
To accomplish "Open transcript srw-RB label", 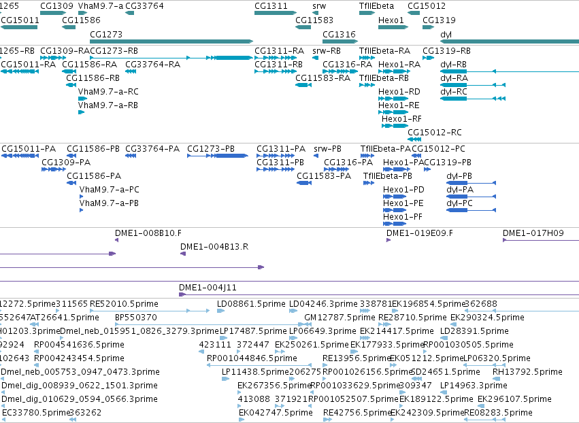I will [327, 50].
